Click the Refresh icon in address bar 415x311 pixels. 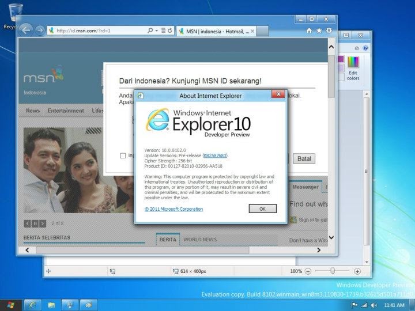tap(170, 31)
